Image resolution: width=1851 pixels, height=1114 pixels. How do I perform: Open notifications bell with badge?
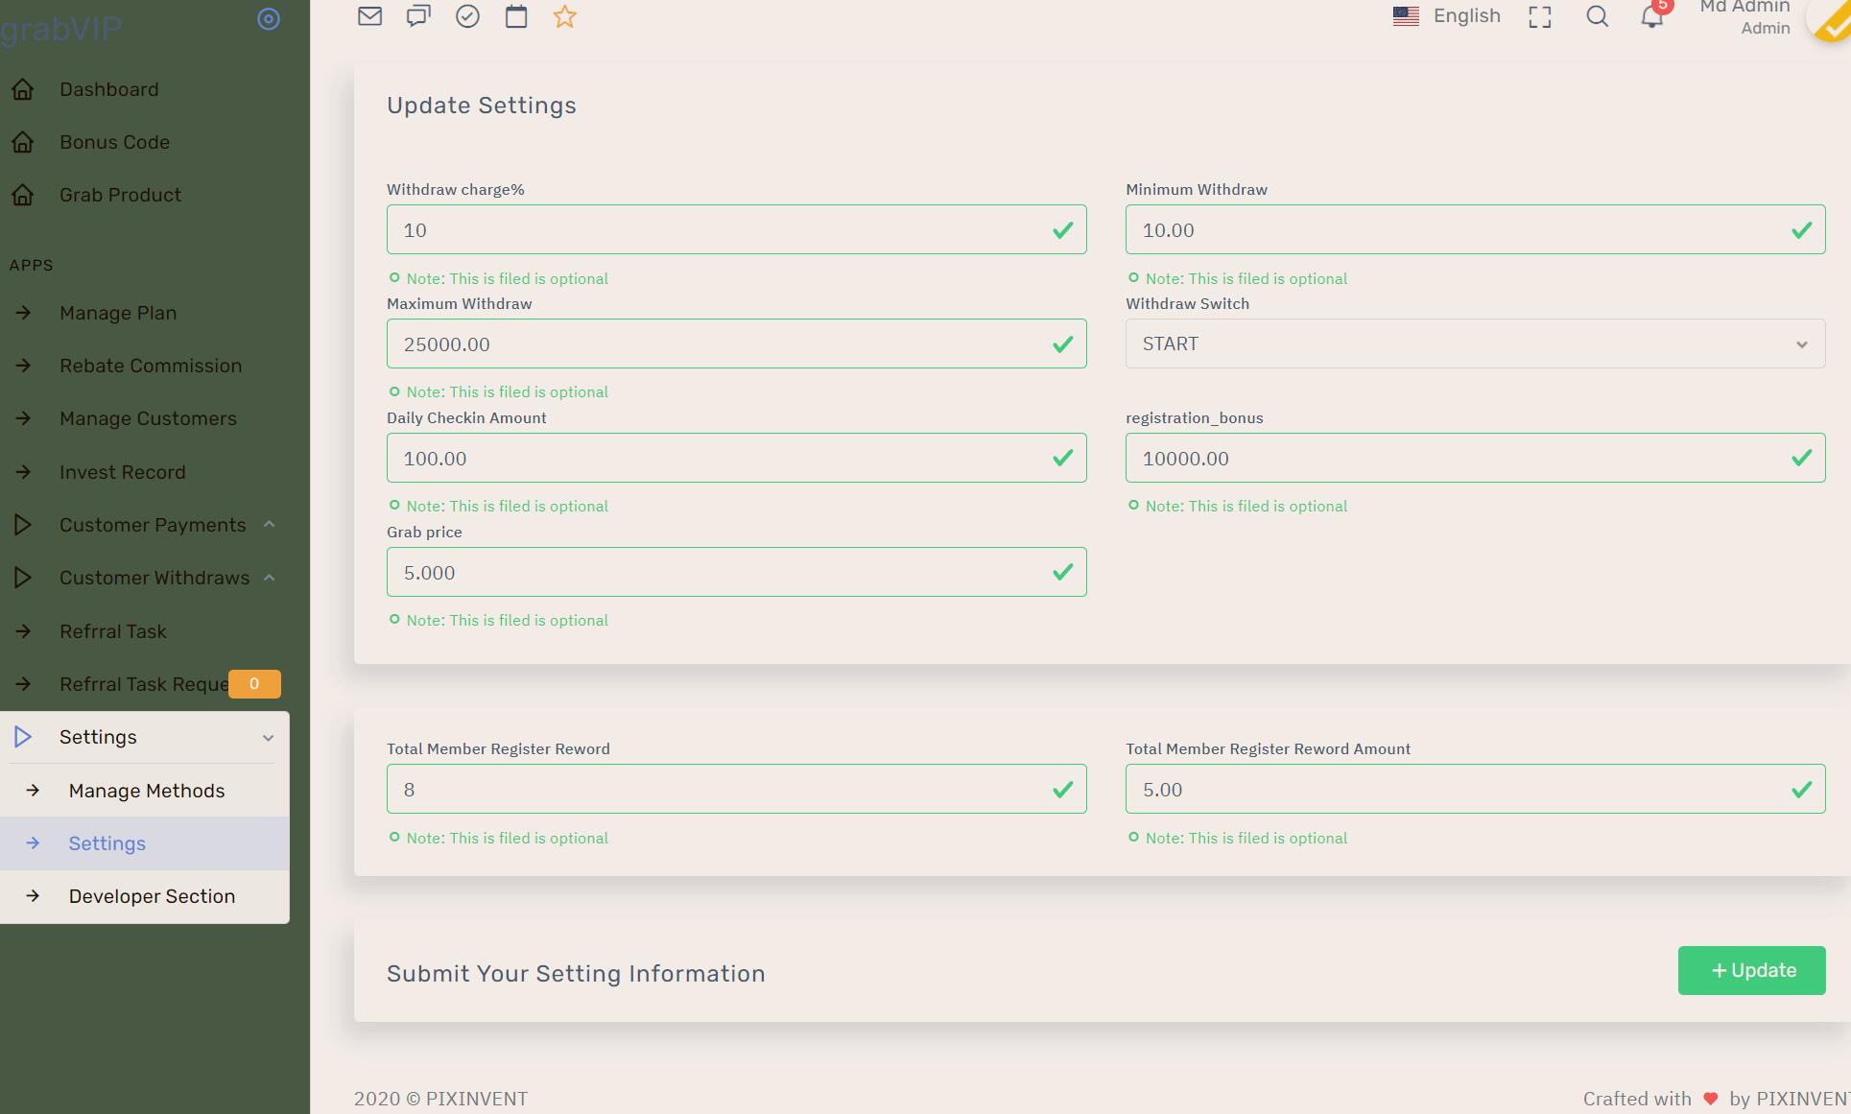pyautogui.click(x=1652, y=16)
